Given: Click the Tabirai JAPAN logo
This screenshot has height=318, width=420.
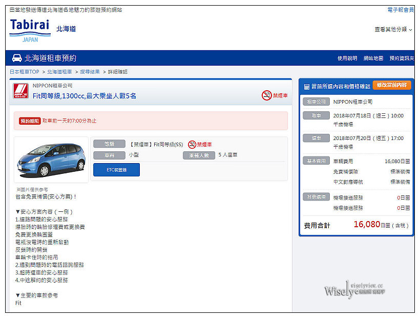Looking at the screenshot, I should click(x=29, y=29).
